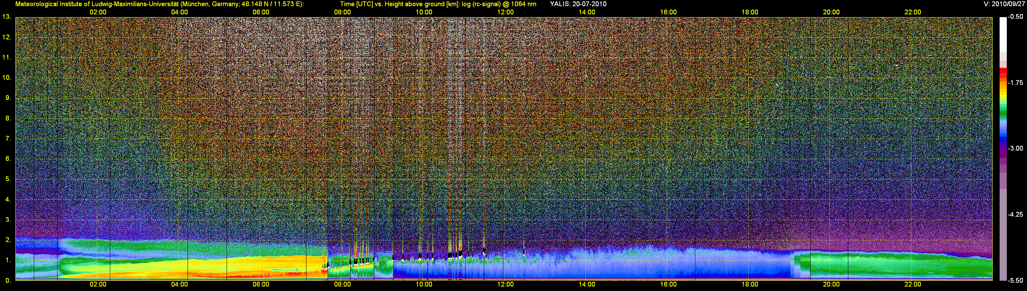
Task: Click the "3." height axis label
Action: click(8, 220)
